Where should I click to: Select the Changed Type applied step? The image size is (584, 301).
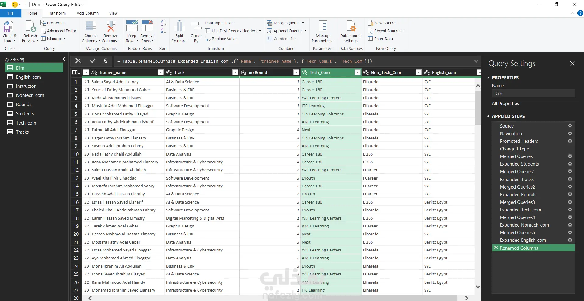533,149
